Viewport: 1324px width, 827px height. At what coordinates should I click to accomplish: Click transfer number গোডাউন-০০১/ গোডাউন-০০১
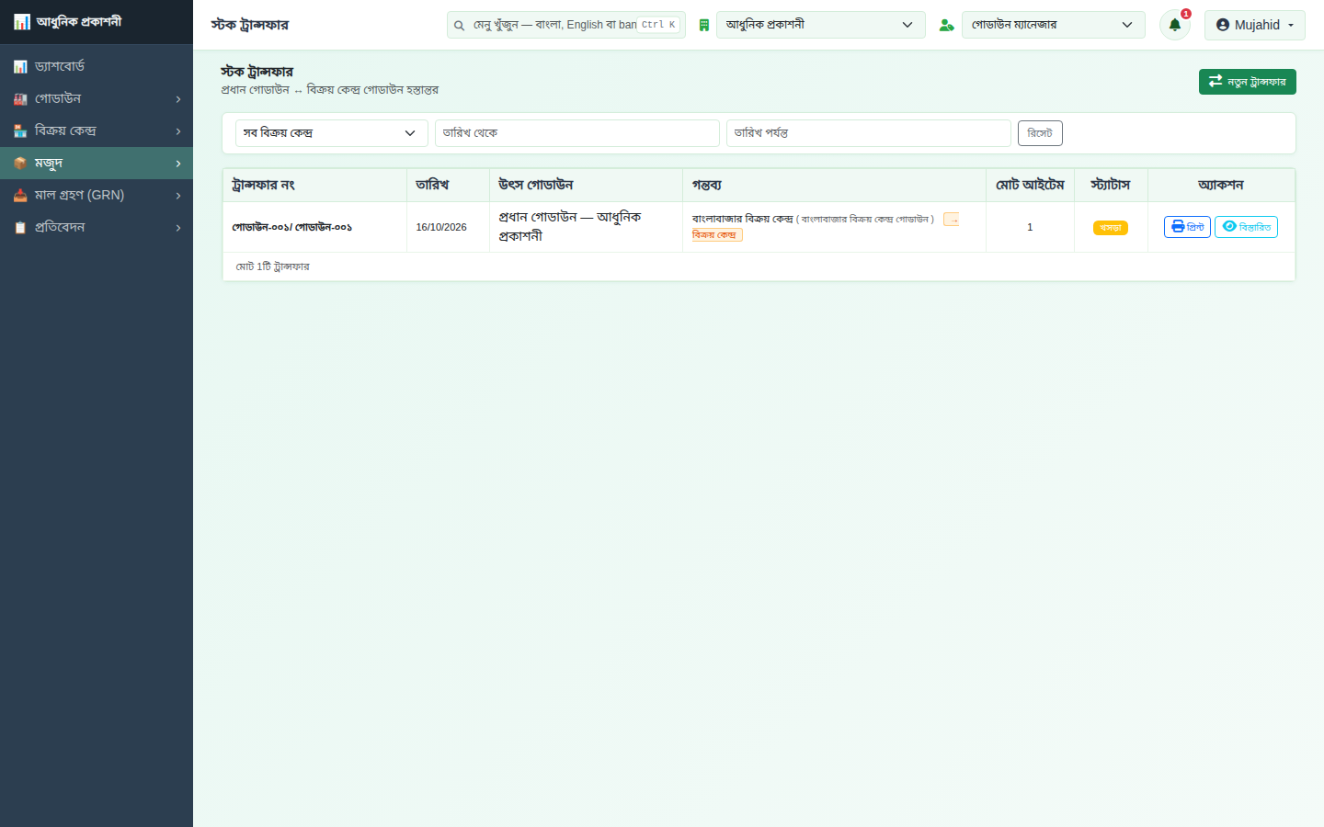click(x=292, y=227)
